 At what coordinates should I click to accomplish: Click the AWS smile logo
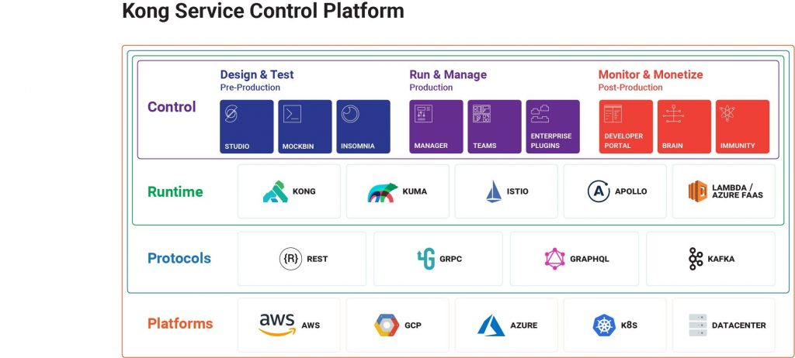point(277,325)
